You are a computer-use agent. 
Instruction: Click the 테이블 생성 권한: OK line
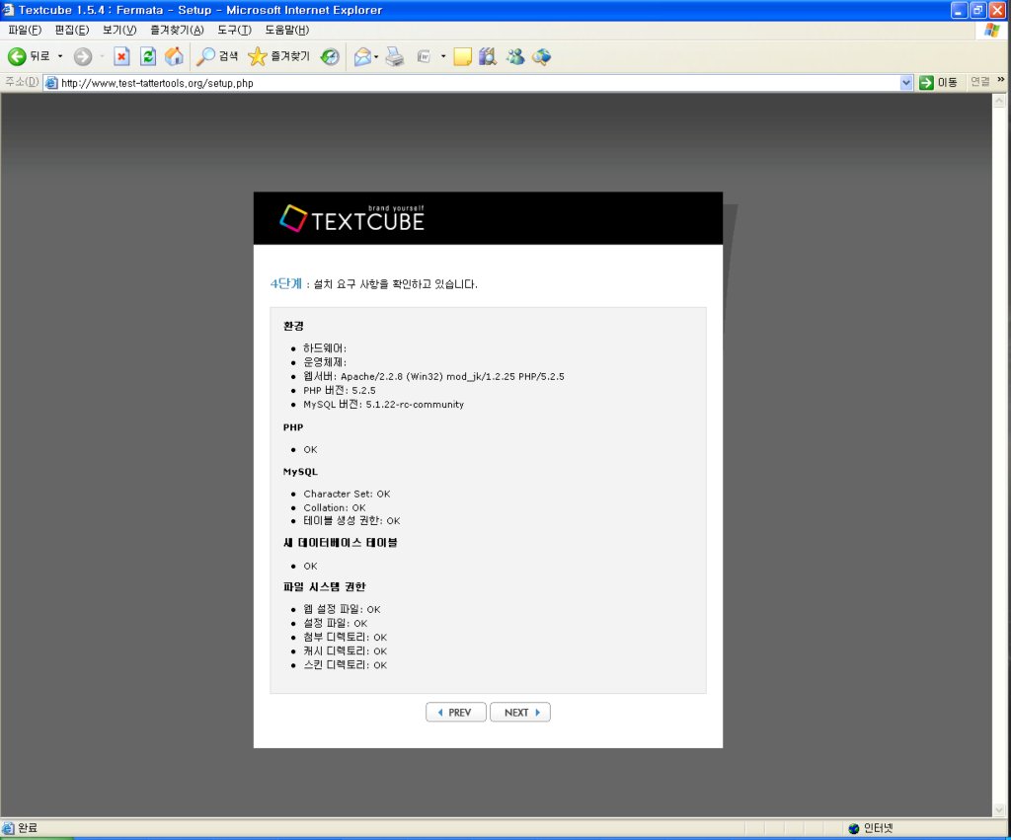[352, 521]
